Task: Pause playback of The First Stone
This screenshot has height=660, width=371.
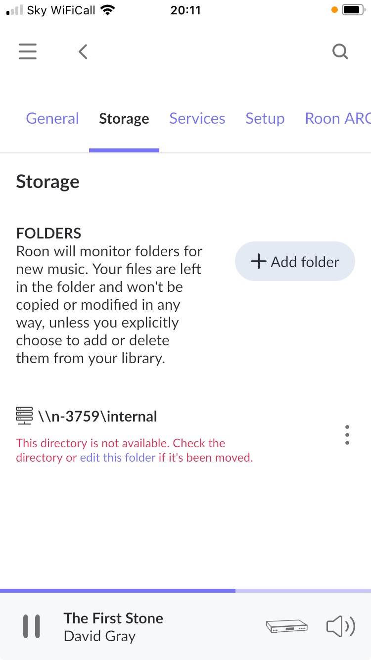Action: pos(32,626)
